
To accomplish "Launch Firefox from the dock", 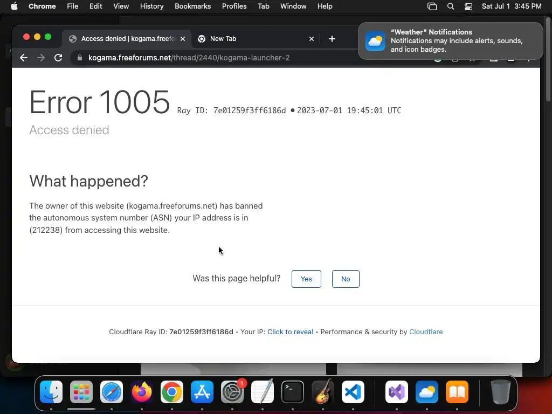I will coord(142,392).
